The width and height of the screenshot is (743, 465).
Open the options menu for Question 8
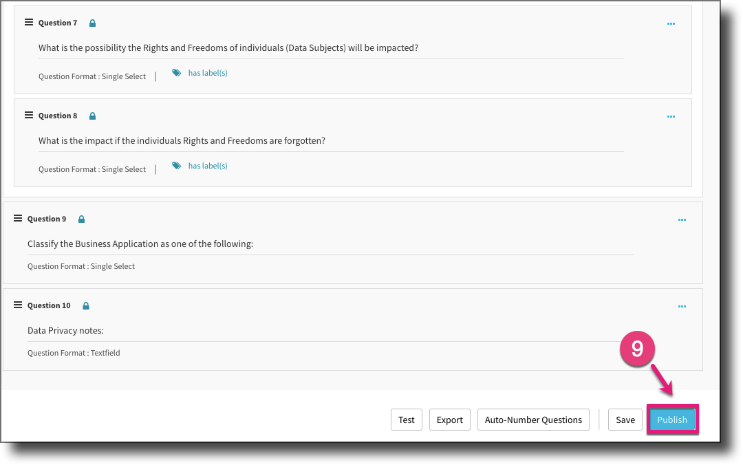coord(671,116)
